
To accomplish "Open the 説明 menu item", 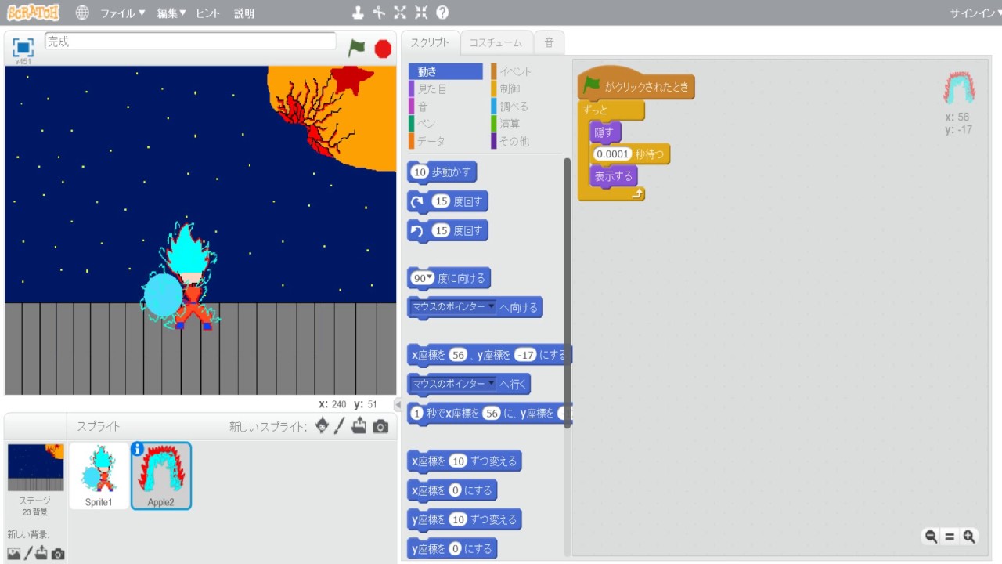I will 244,13.
